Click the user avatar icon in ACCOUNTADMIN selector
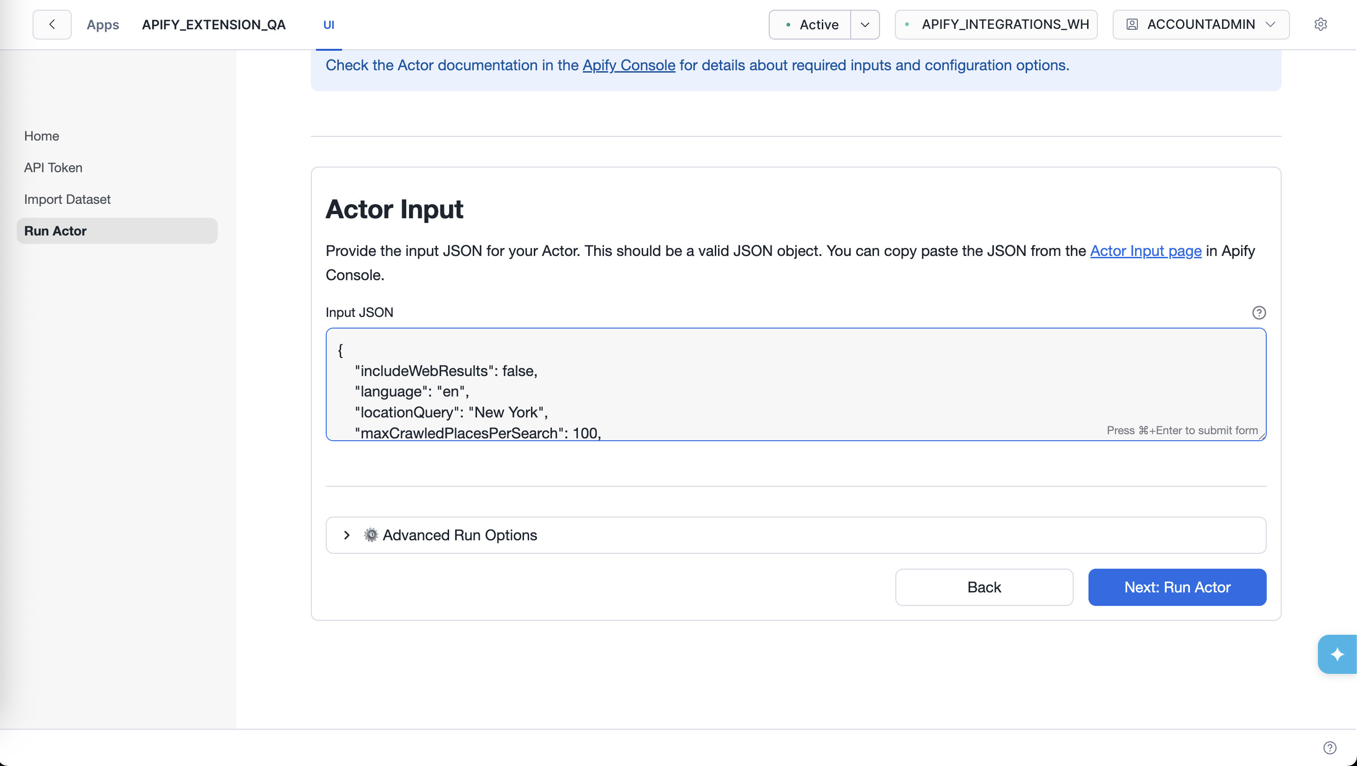1357x766 pixels. pyautogui.click(x=1132, y=24)
